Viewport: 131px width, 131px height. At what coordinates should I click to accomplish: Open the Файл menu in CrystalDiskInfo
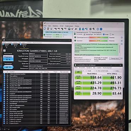(x=5, y=42)
